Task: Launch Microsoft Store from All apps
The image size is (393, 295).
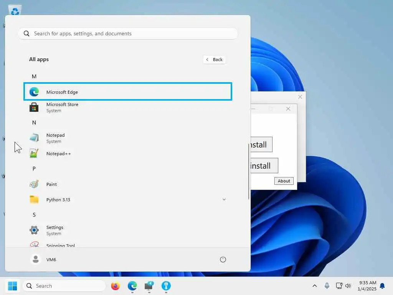Action: [x=128, y=108]
